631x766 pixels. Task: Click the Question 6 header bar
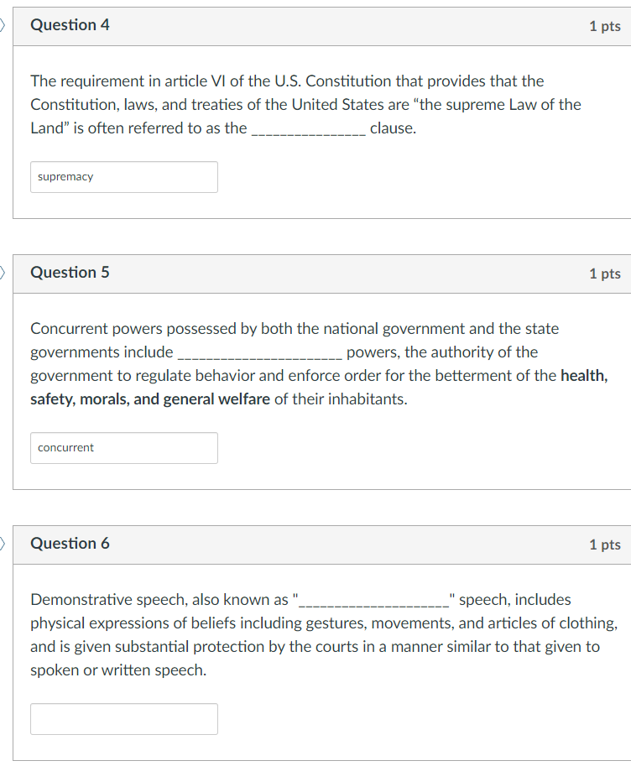(x=315, y=544)
